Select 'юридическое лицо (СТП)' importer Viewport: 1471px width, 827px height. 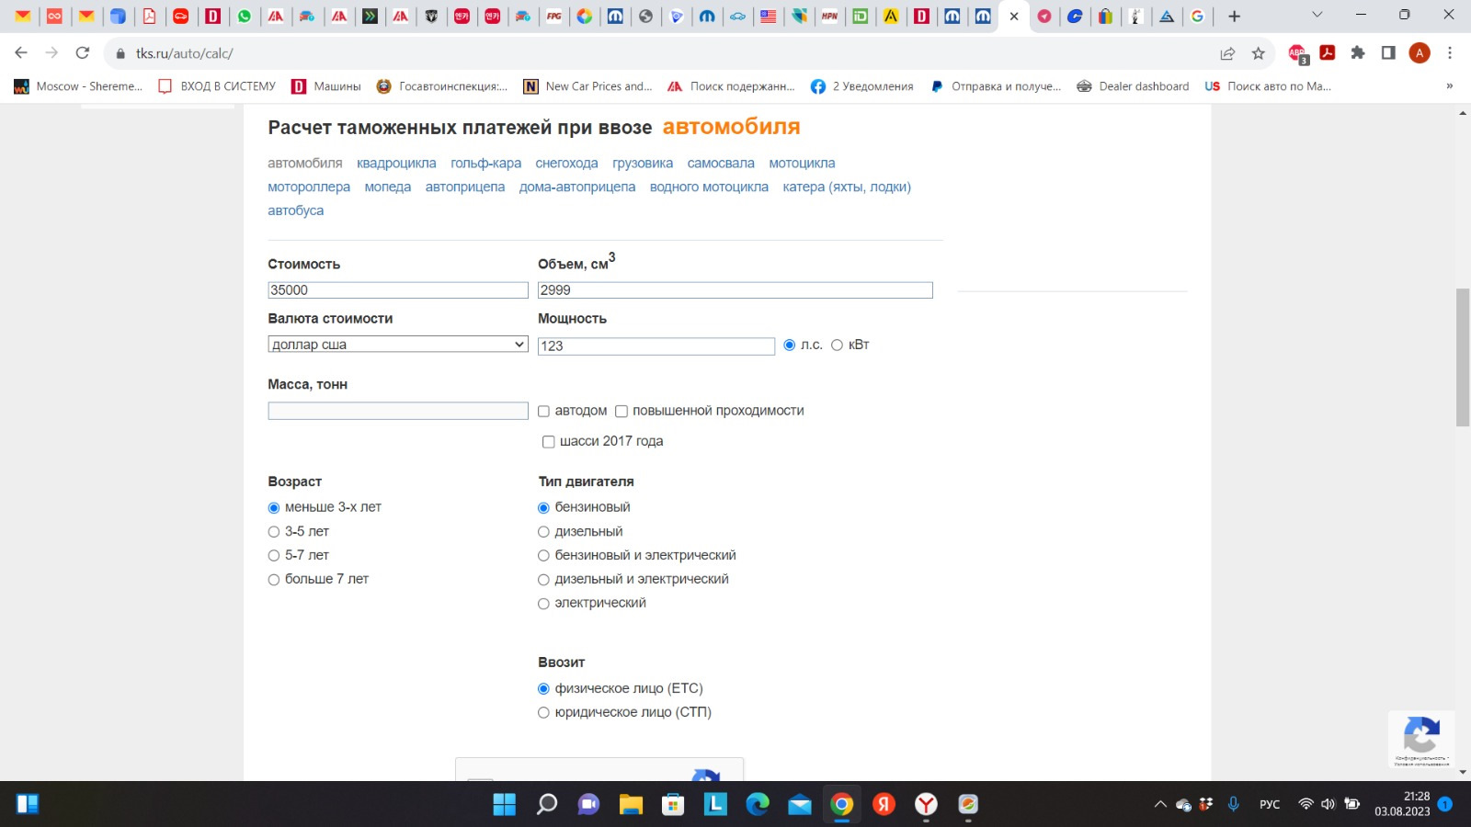[543, 712]
